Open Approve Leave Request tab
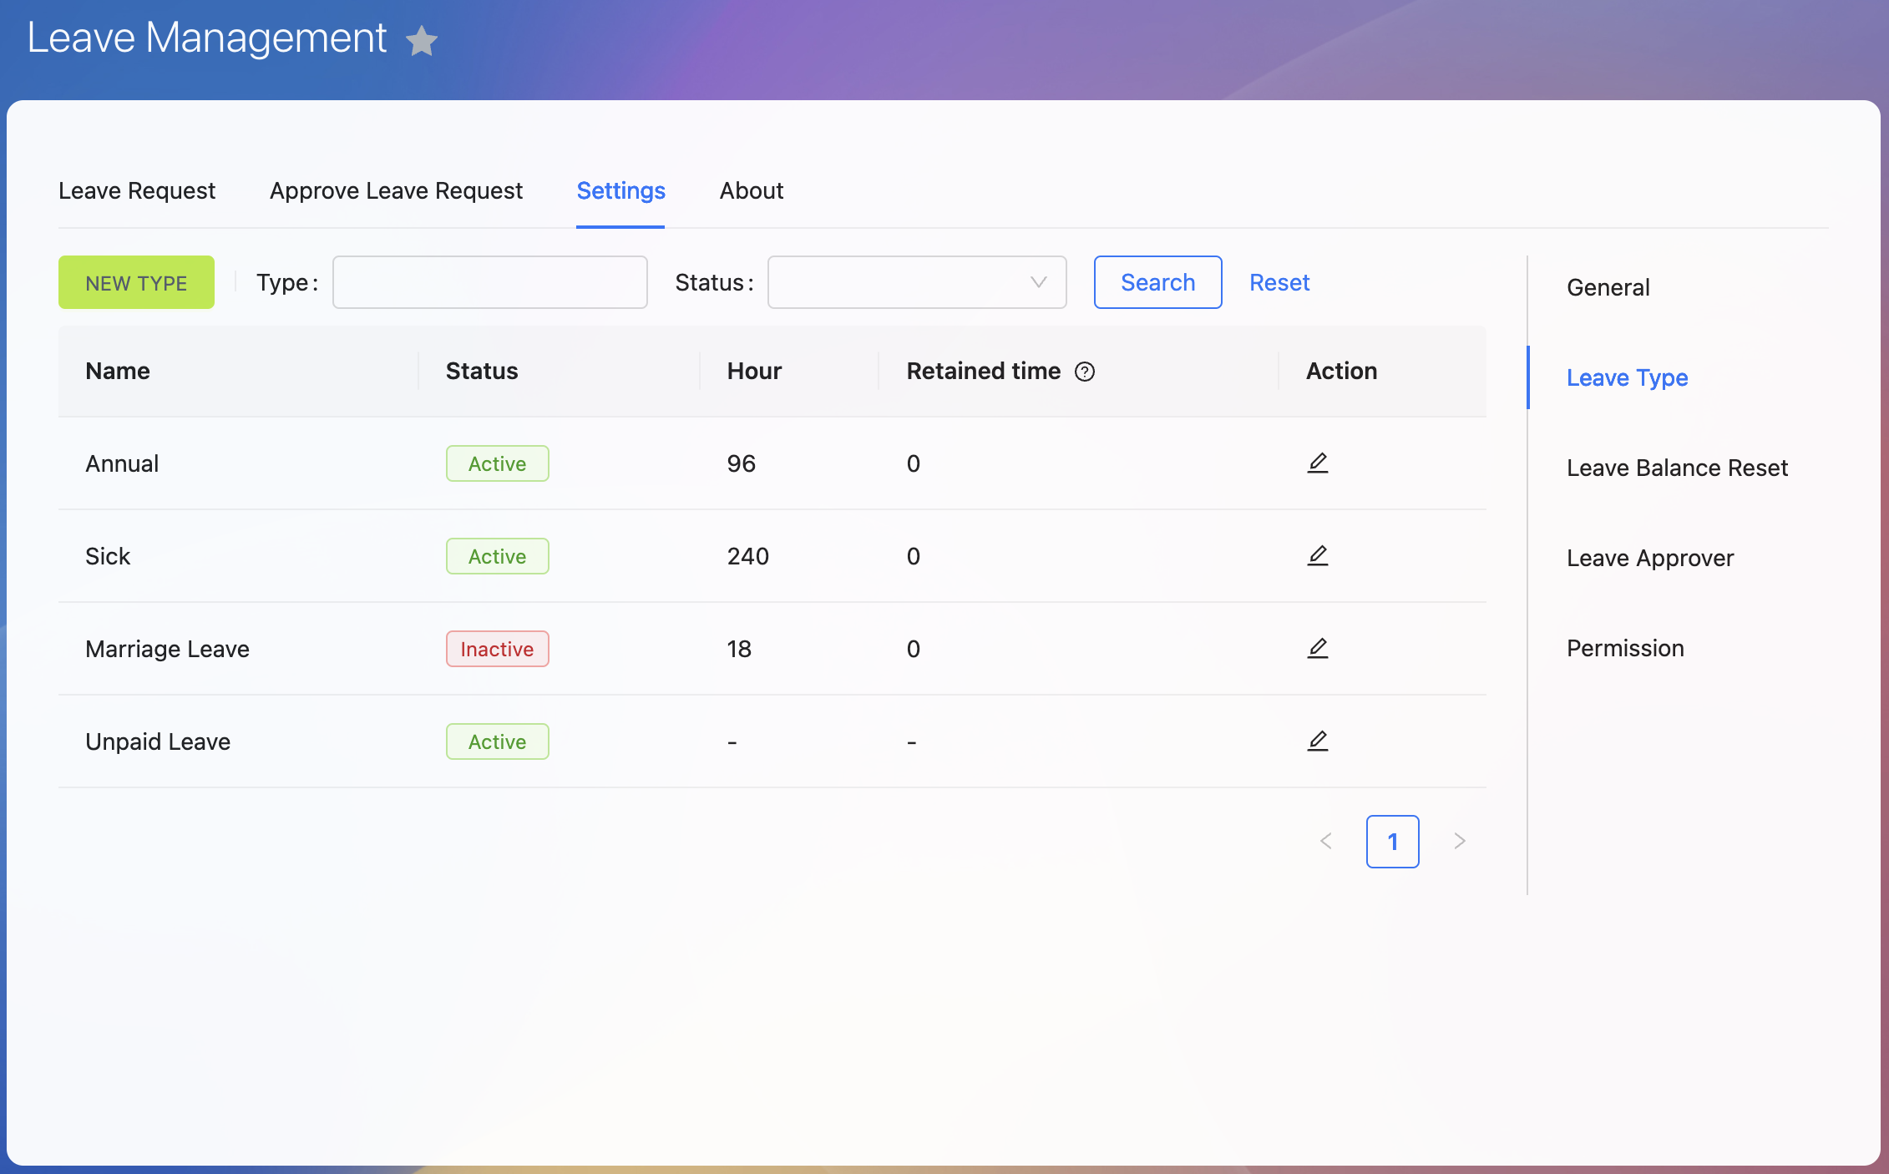This screenshot has height=1174, width=1889. 396,191
